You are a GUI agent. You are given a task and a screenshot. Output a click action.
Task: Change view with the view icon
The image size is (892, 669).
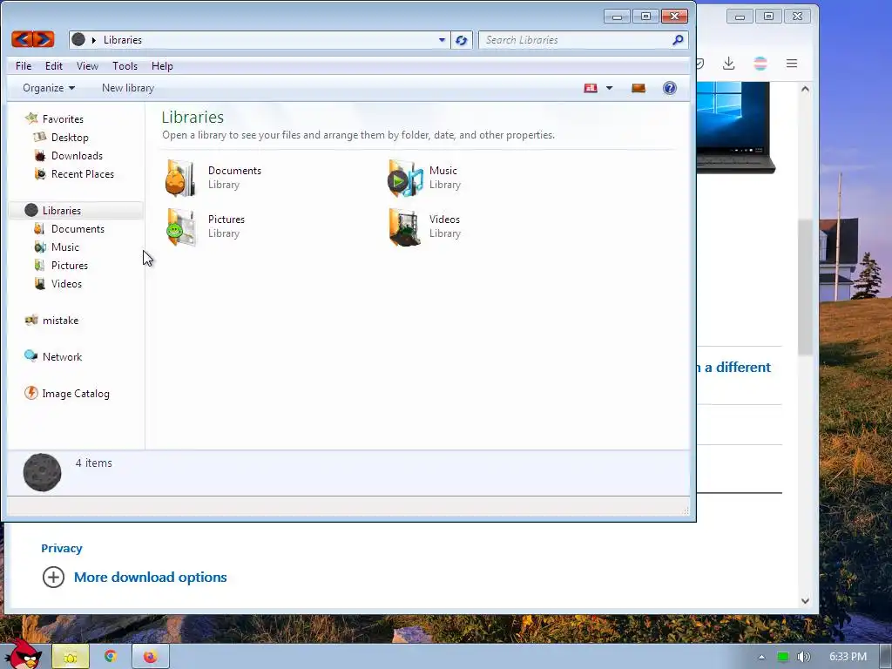(591, 88)
